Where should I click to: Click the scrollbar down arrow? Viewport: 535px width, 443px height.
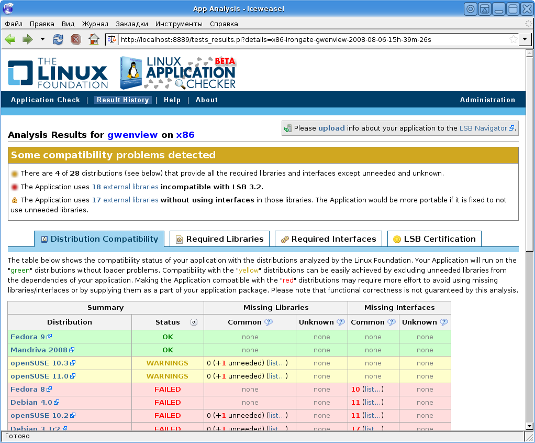click(x=529, y=426)
